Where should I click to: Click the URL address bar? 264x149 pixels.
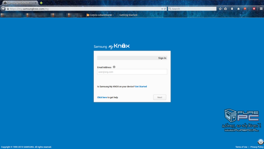point(86,9)
